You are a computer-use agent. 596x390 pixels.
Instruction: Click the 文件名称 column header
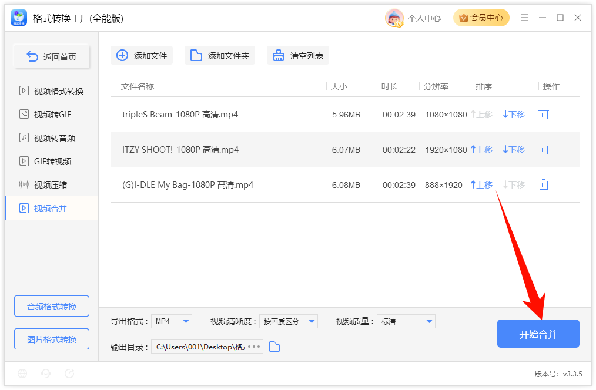tap(138, 86)
